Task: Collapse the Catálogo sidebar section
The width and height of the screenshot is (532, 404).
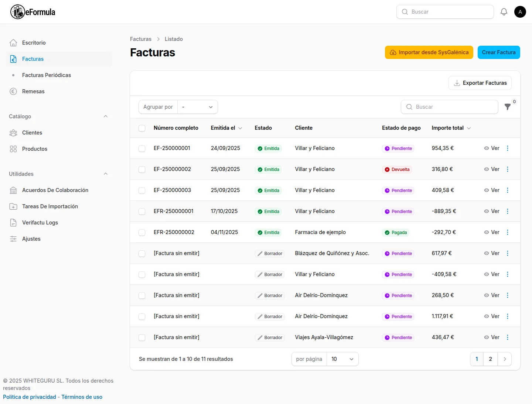Action: point(106,116)
